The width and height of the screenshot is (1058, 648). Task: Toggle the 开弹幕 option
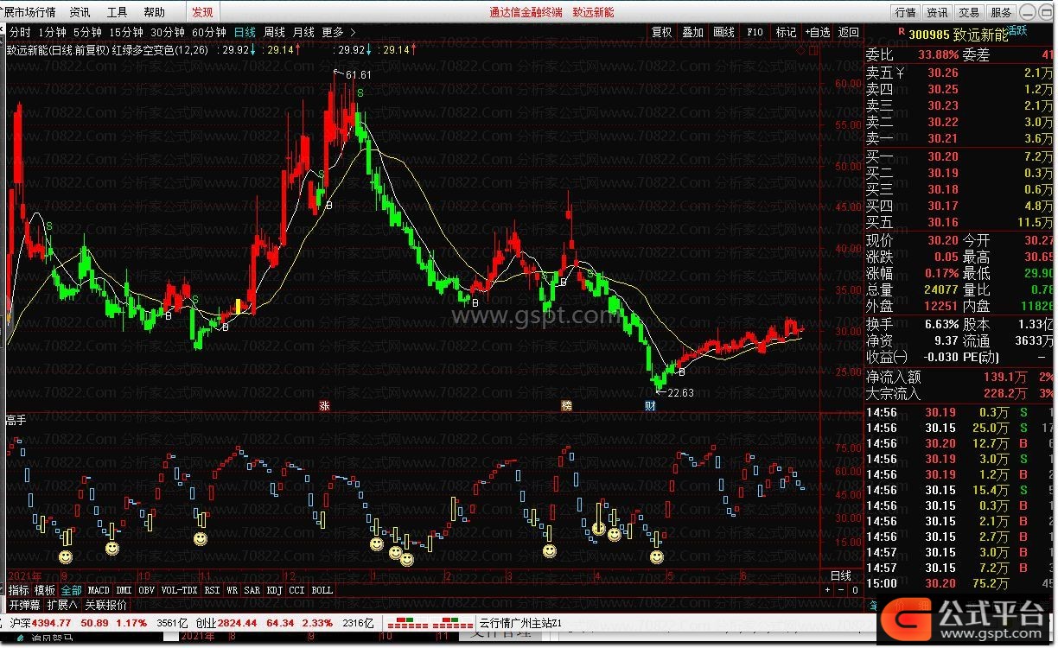(25, 605)
